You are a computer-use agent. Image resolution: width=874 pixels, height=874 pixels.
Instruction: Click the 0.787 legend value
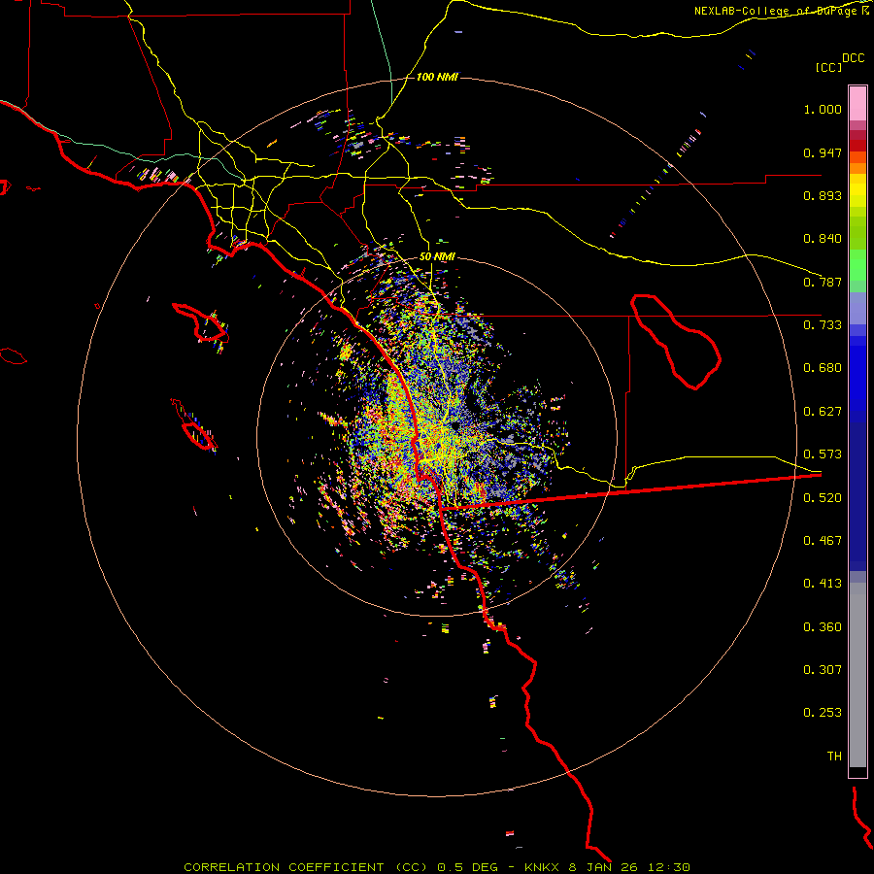[823, 282]
